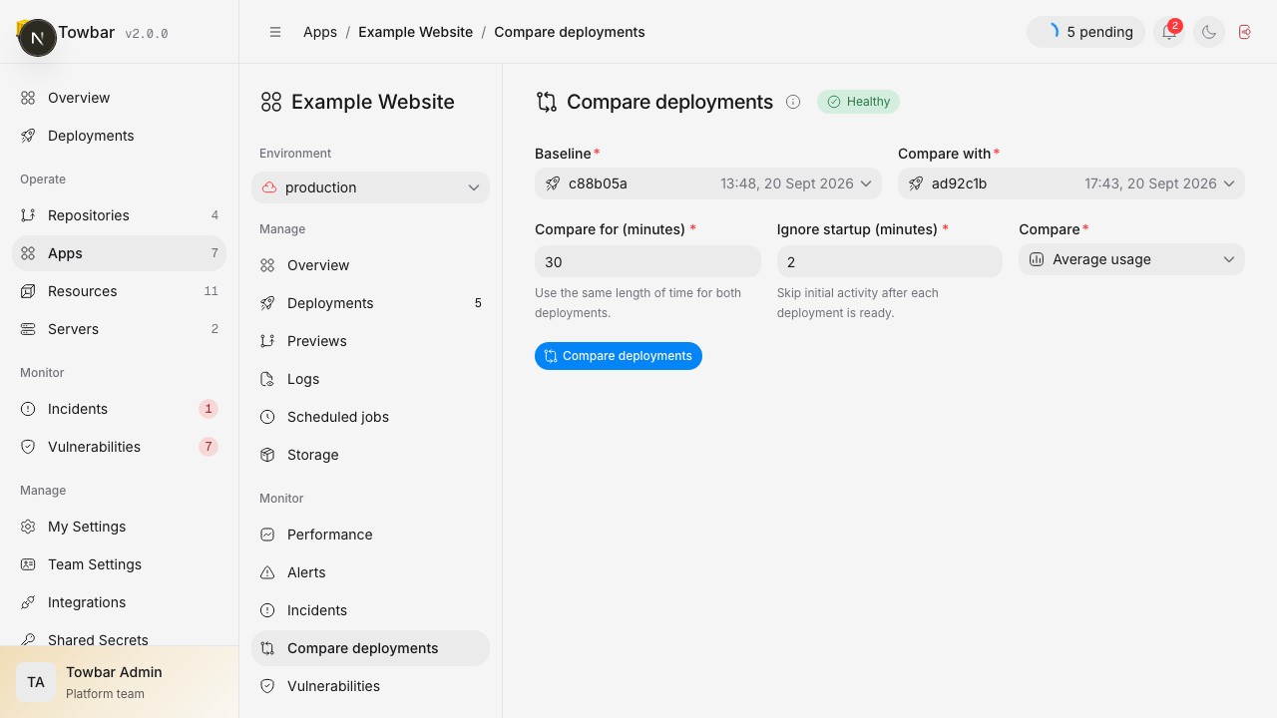
Task: Click the Repositories branch icon
Action: [x=28, y=215]
